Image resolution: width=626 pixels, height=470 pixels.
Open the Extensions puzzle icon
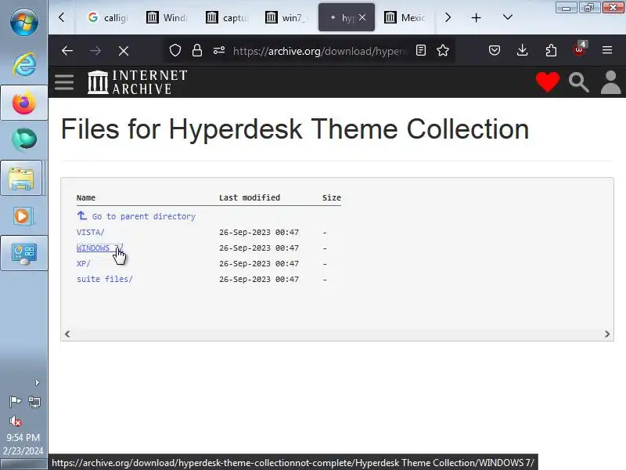[x=551, y=50]
